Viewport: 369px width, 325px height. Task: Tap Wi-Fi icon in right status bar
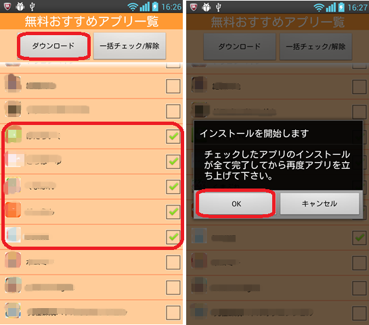pos(319,7)
